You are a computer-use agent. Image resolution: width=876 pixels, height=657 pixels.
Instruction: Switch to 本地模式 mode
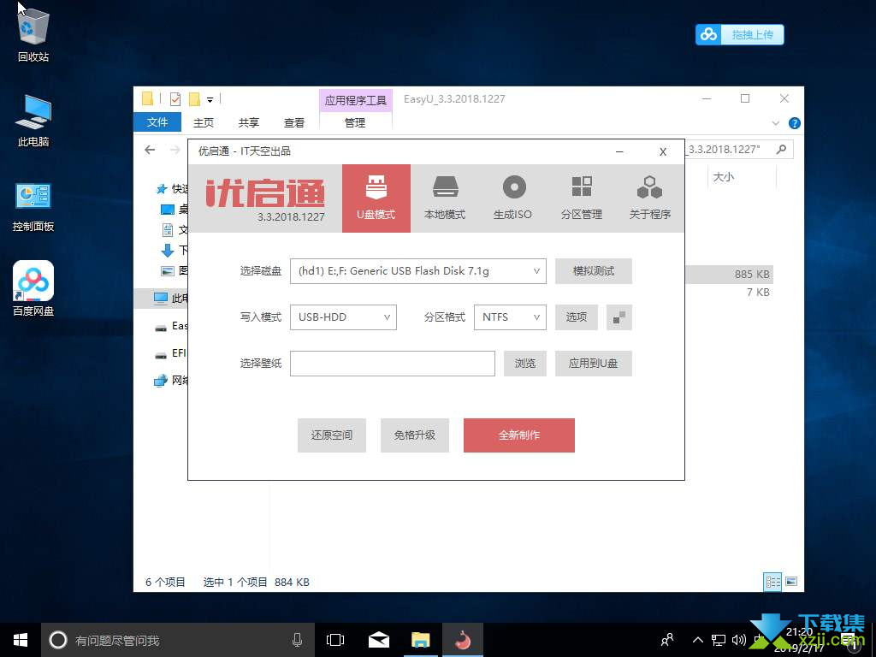tap(445, 198)
